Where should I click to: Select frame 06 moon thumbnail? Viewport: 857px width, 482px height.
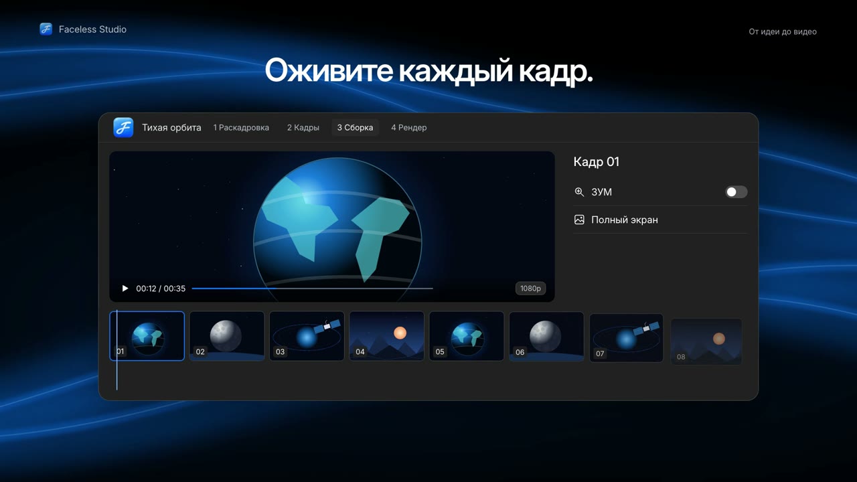tap(547, 336)
